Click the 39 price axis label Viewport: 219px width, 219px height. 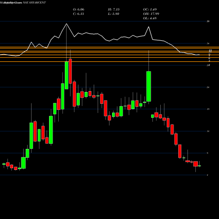tap(208, 21)
